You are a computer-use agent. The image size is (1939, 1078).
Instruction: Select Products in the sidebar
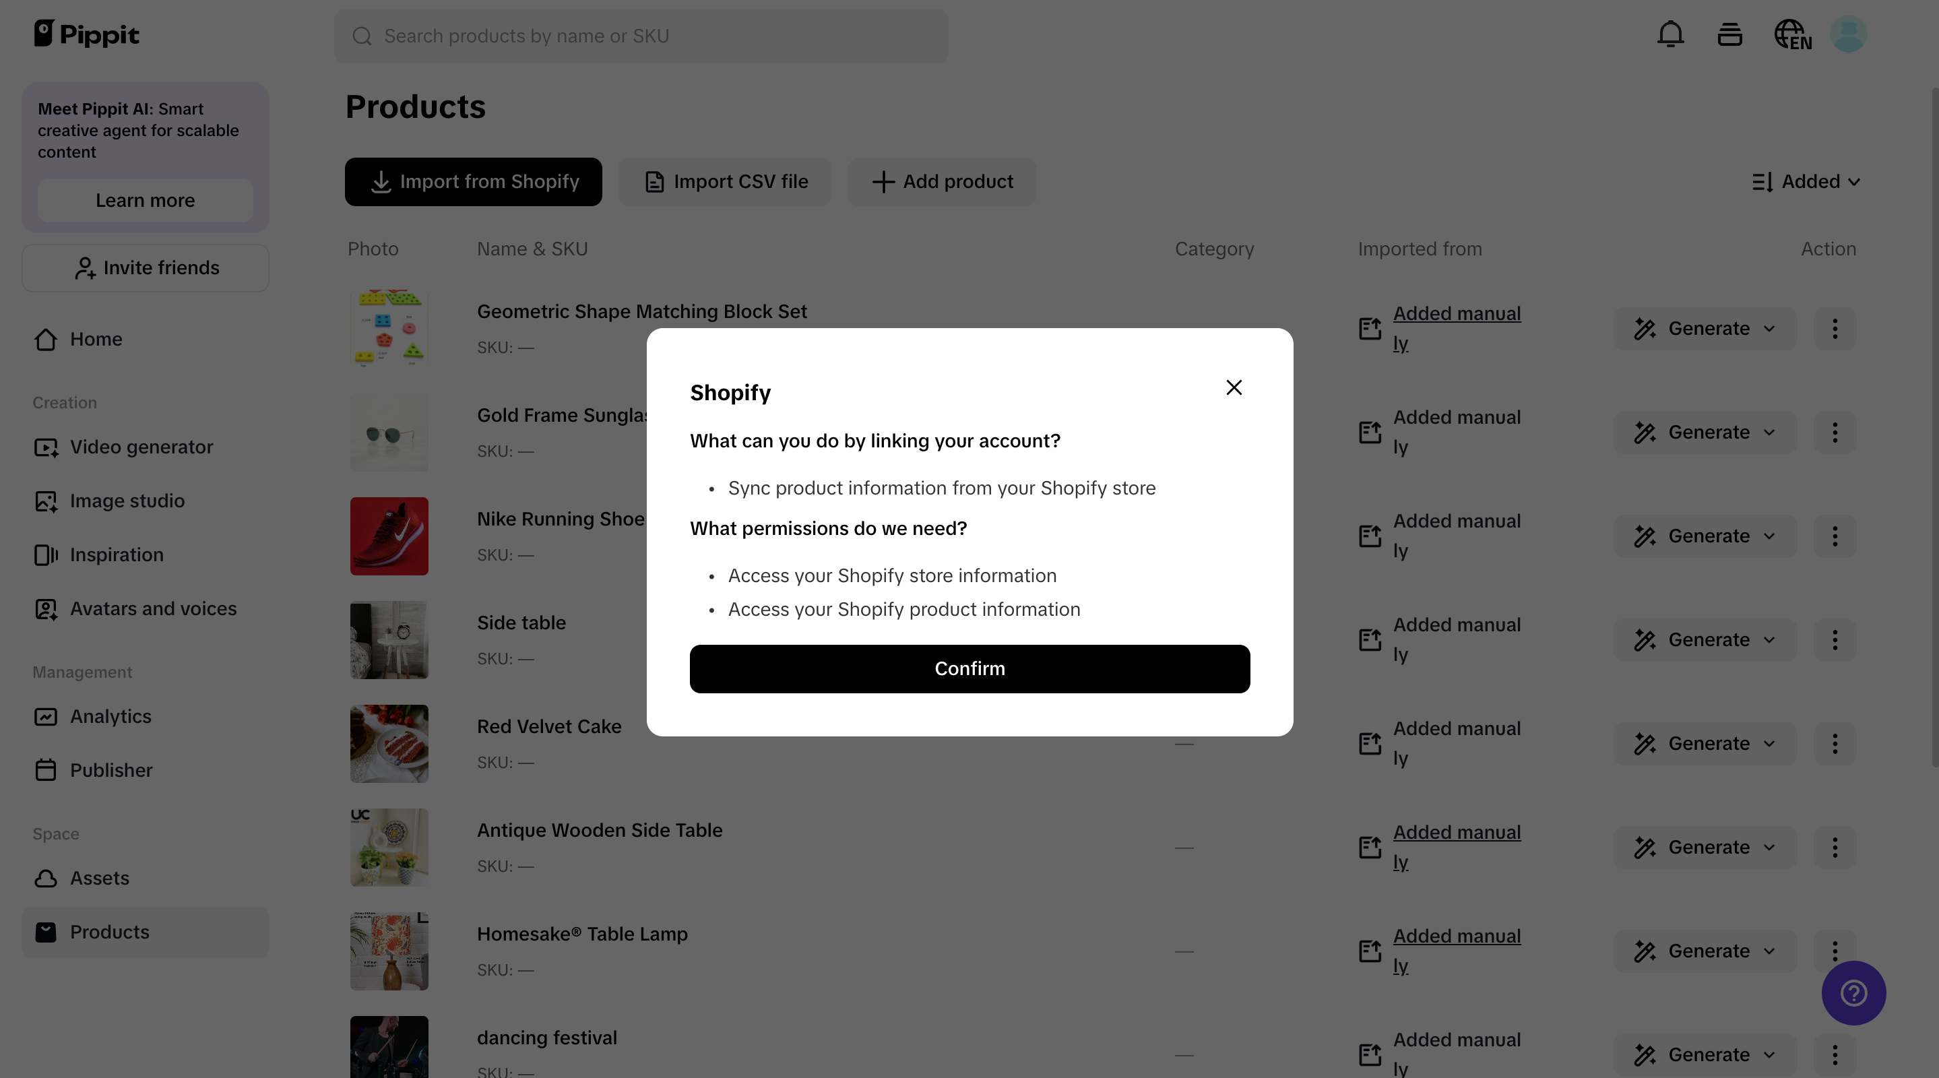[x=109, y=932]
